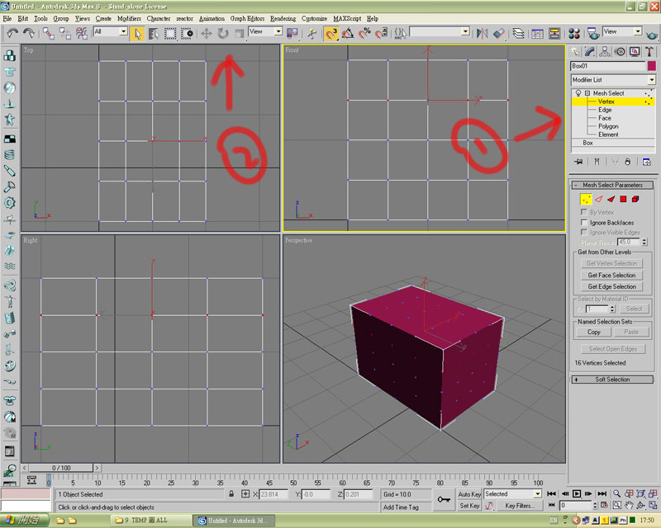The width and height of the screenshot is (661, 528).
Task: Click the Box01 object color swatch
Action: (652, 66)
